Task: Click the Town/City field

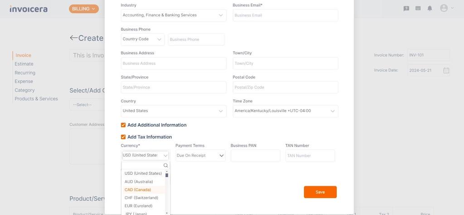Action: pyautogui.click(x=285, y=63)
